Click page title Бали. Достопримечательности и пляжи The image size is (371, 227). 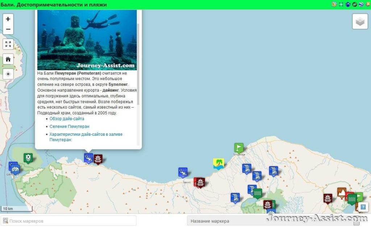click(54, 5)
